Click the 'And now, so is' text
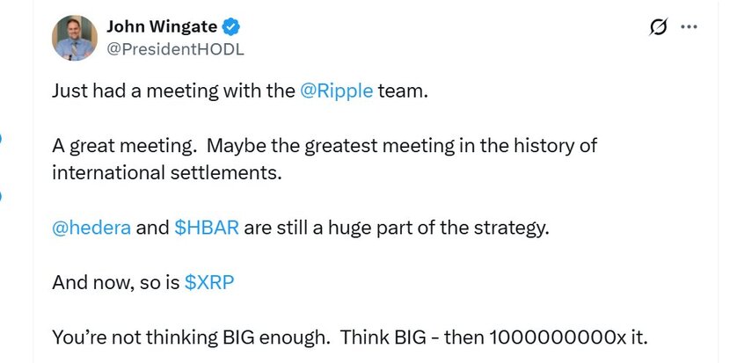Screen dimensions: 737x363 [115, 283]
